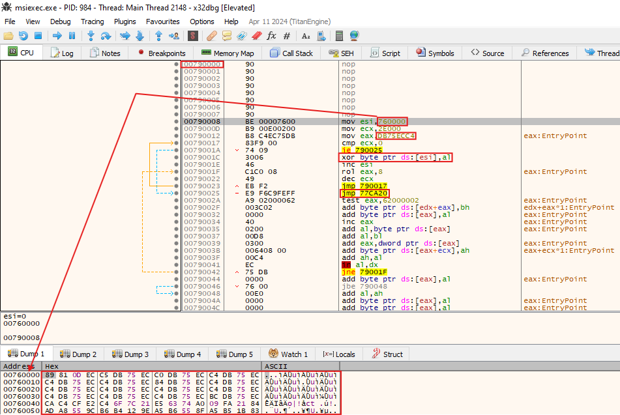Click the Execute till return icon
The height and width of the screenshot is (415, 620).
[158, 36]
